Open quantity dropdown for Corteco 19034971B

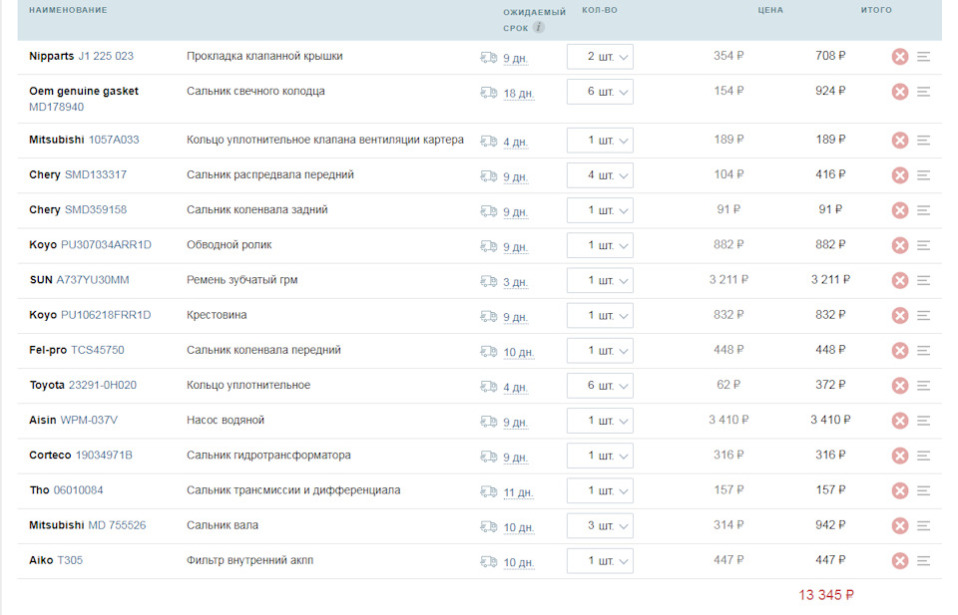tap(600, 456)
